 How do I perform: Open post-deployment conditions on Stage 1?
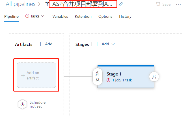click(154, 76)
